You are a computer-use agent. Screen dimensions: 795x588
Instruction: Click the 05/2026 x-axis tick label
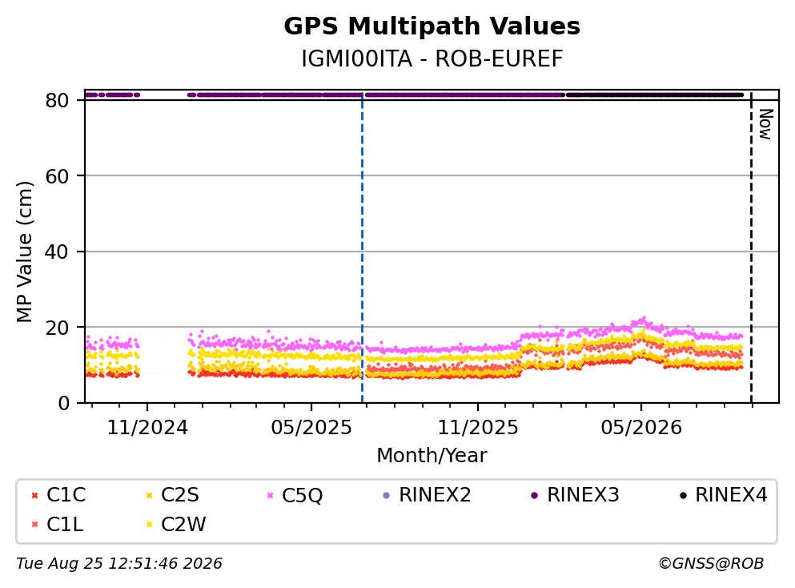pos(641,428)
